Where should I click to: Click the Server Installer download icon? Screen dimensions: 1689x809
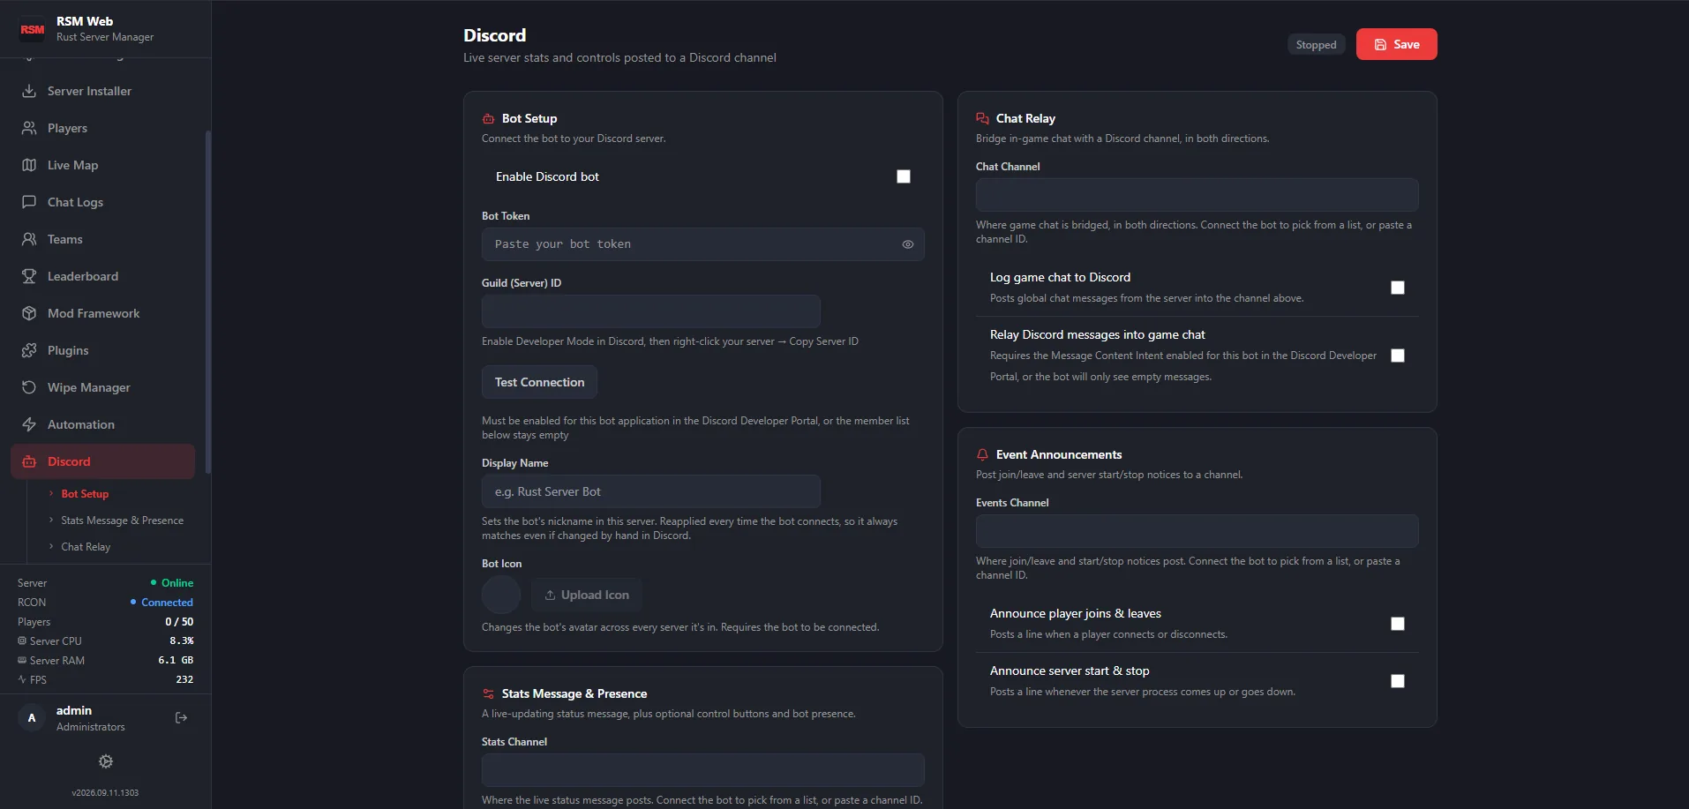29,91
